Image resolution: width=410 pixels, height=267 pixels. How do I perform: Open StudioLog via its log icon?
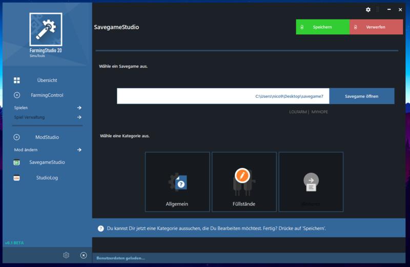(17, 178)
